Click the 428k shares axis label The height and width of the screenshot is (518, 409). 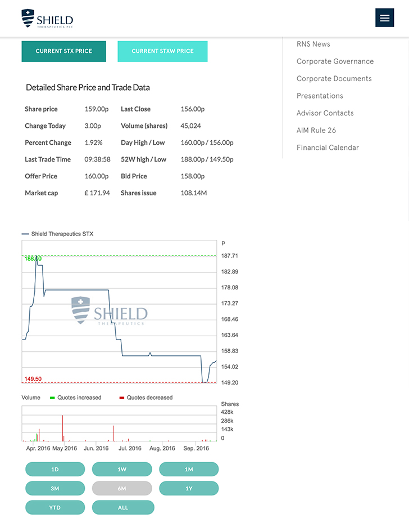(227, 412)
